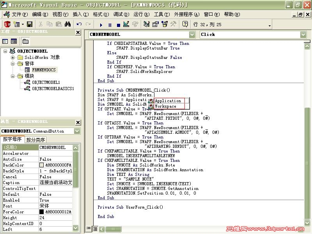
Task: Click the Redo arrow icon
Action: [88, 24]
